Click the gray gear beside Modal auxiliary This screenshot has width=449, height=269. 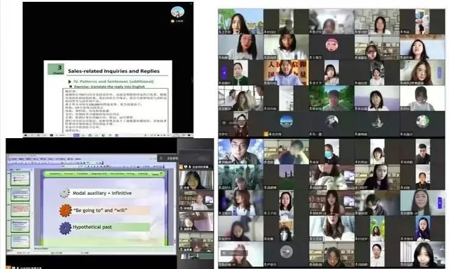(x=65, y=193)
